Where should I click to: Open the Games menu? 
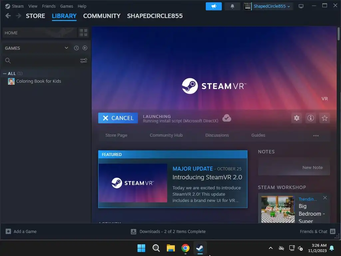coord(67,6)
